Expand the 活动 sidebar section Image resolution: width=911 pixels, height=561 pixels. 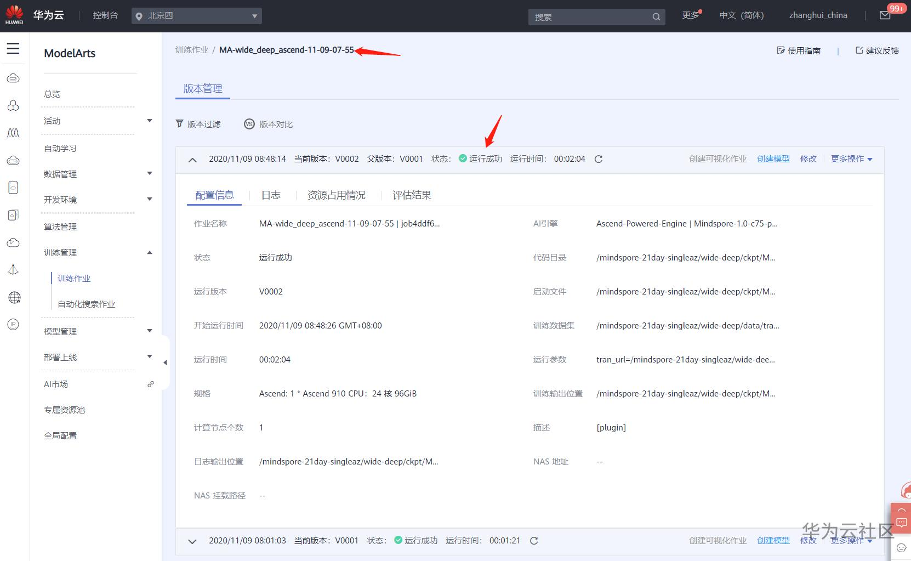pyautogui.click(x=150, y=121)
